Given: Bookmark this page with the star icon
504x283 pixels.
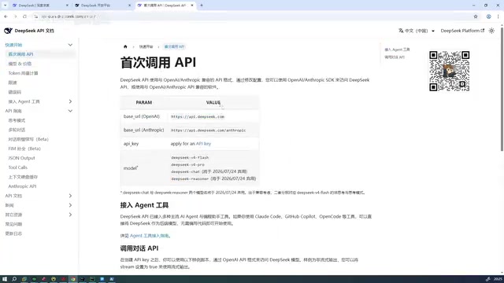Looking at the screenshot, I should point(476,17).
